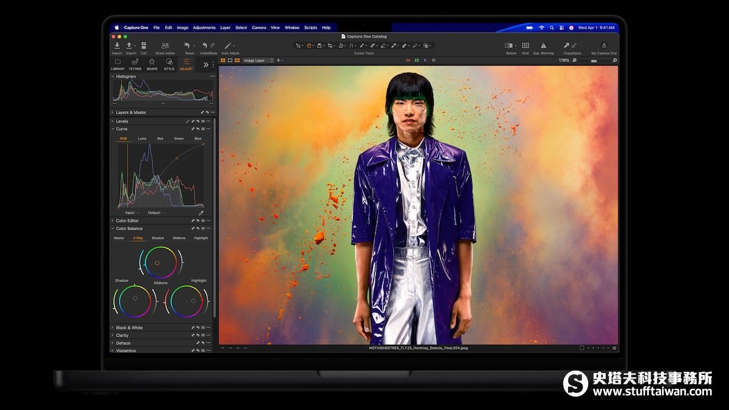
Task: Toggle the Before comparison view
Action: point(509,46)
